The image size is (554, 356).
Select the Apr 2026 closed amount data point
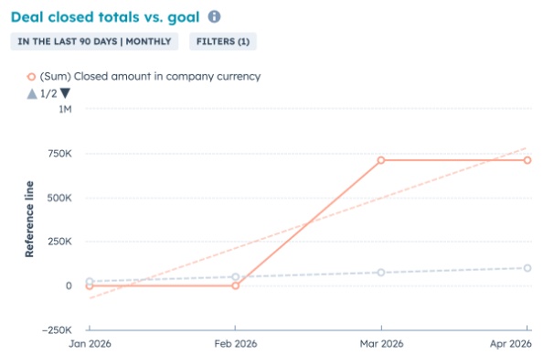pos(527,160)
